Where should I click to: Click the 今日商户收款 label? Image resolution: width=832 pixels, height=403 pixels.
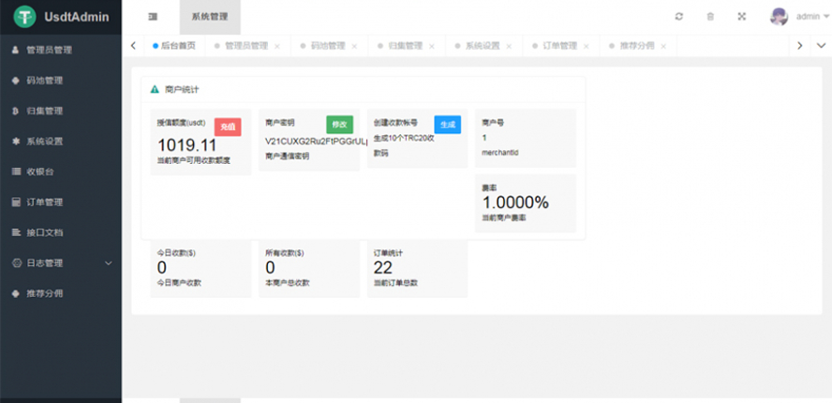coord(179,283)
